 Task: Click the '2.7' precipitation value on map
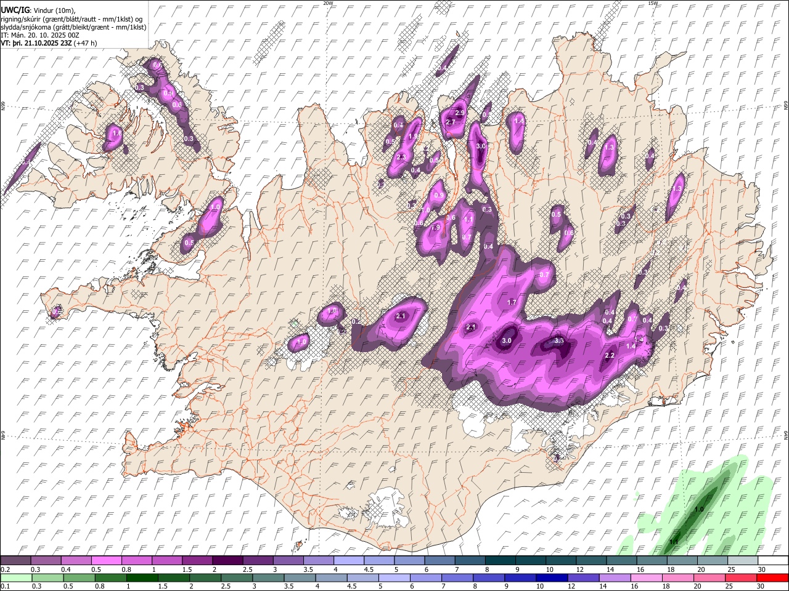point(450,122)
